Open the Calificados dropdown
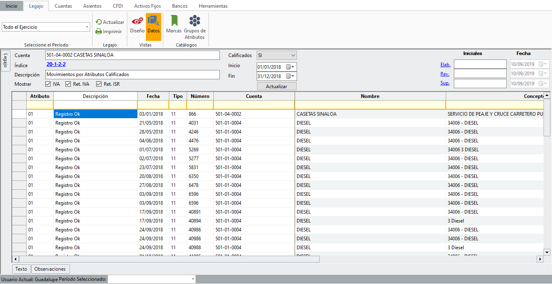The height and width of the screenshot is (284, 552). pos(293,55)
